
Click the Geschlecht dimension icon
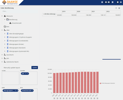tap(5, 55)
